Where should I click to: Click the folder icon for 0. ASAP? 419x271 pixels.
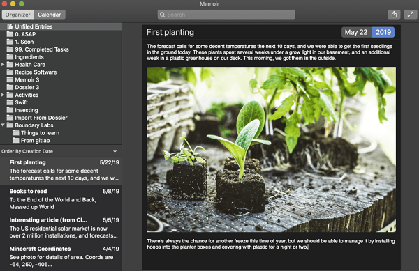[10, 34]
